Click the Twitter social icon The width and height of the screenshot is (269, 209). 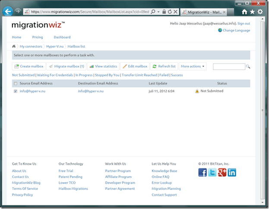click(x=212, y=172)
